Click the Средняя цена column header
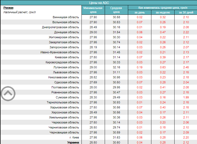197x144 pixels. 116,10
